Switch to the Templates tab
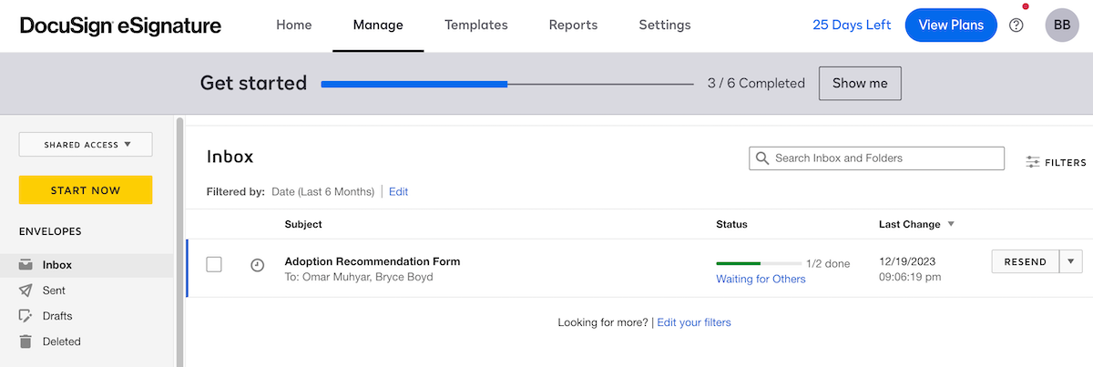Image resolution: width=1093 pixels, height=367 pixels. pyautogui.click(x=476, y=25)
